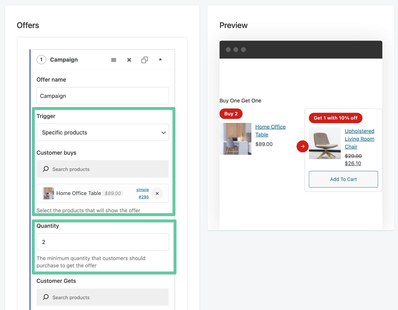
Task: Edit the Offer name field containing Campaign
Action: point(102,96)
